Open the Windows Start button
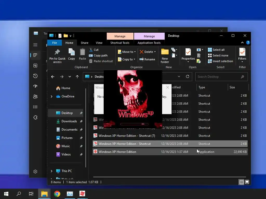This screenshot has height=199, width=266. click(6, 194)
